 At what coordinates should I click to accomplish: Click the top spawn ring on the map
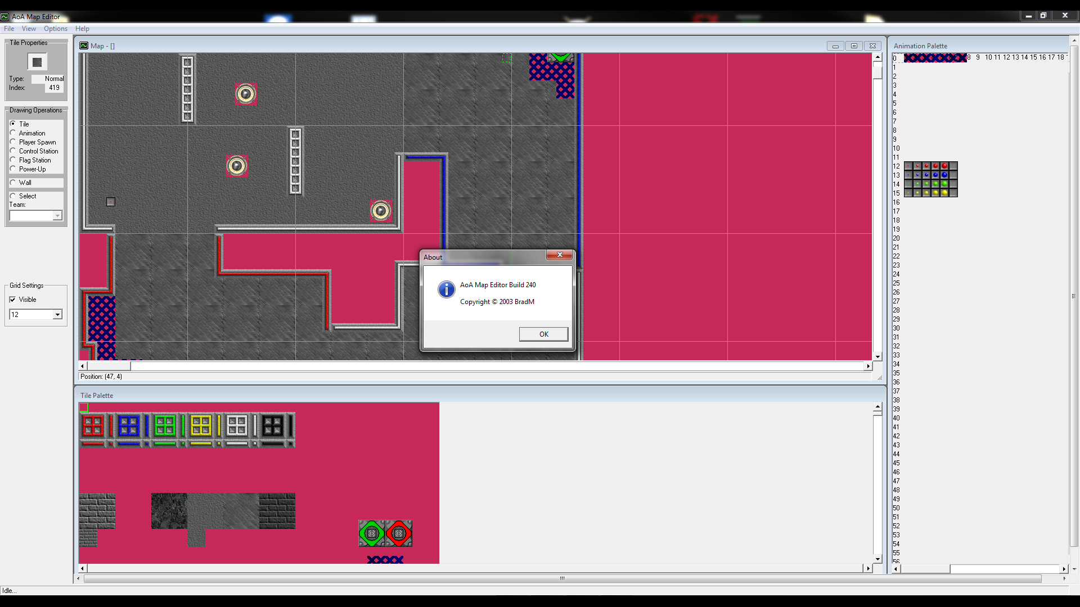tap(246, 94)
